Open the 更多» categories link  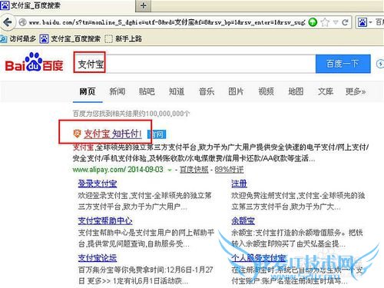click(x=356, y=91)
